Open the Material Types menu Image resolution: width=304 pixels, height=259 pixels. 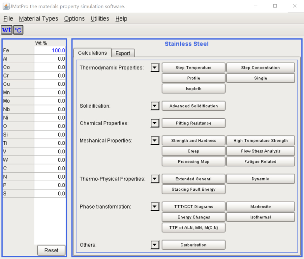pos(39,18)
